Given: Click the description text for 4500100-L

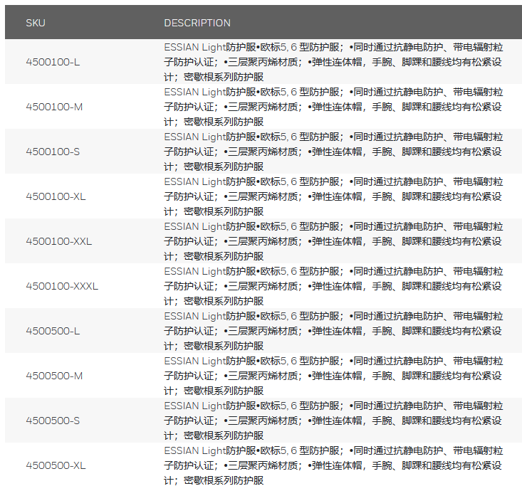Looking at the screenshot, I should [x=333, y=62].
